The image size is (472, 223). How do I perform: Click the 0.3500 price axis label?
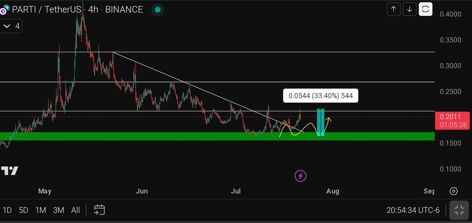point(450,40)
